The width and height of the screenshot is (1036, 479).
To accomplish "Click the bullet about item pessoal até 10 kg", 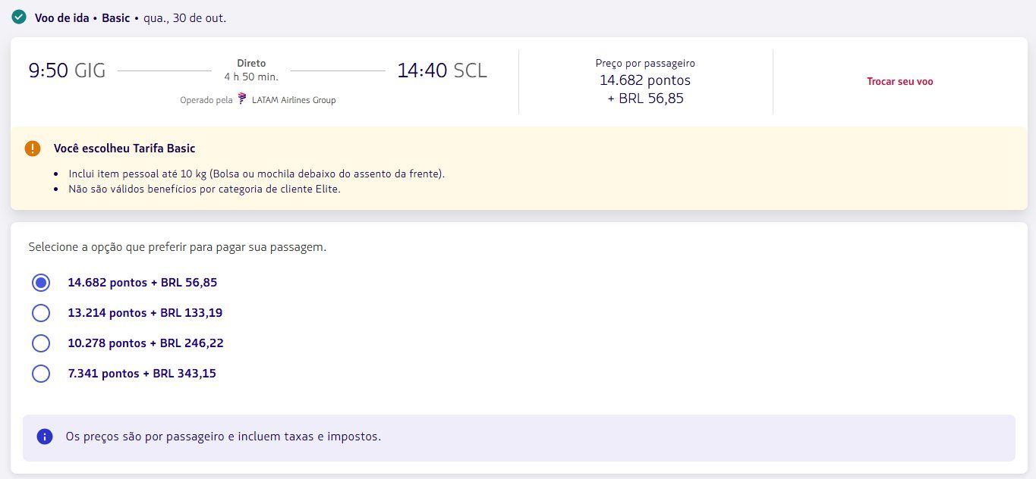I will (x=257, y=174).
